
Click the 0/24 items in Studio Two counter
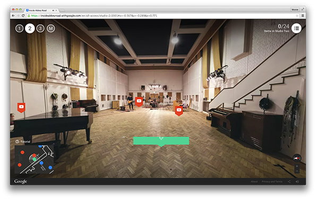coord(277,28)
